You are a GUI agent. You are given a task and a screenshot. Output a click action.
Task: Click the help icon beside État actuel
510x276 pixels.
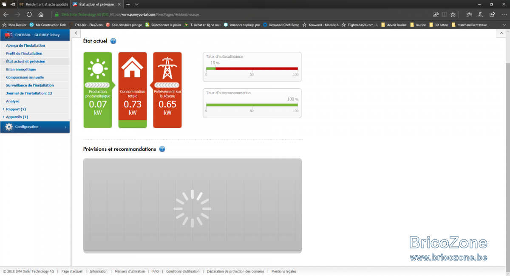[113, 41]
